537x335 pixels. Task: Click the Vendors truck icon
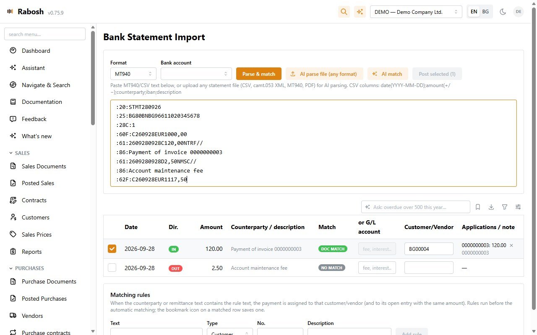pyautogui.click(x=13, y=316)
